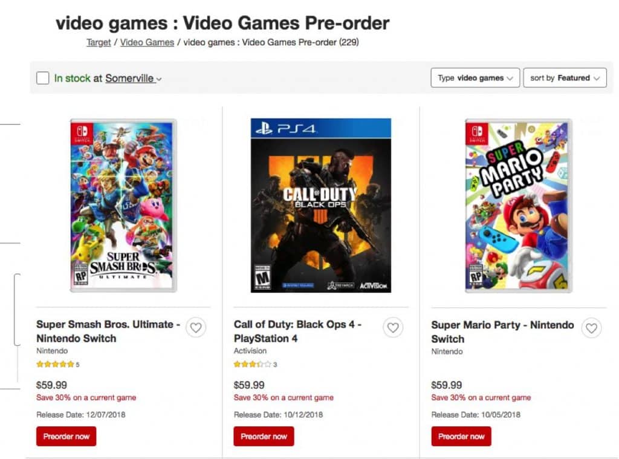Go to the Video Games breadcrumb

pyautogui.click(x=147, y=42)
